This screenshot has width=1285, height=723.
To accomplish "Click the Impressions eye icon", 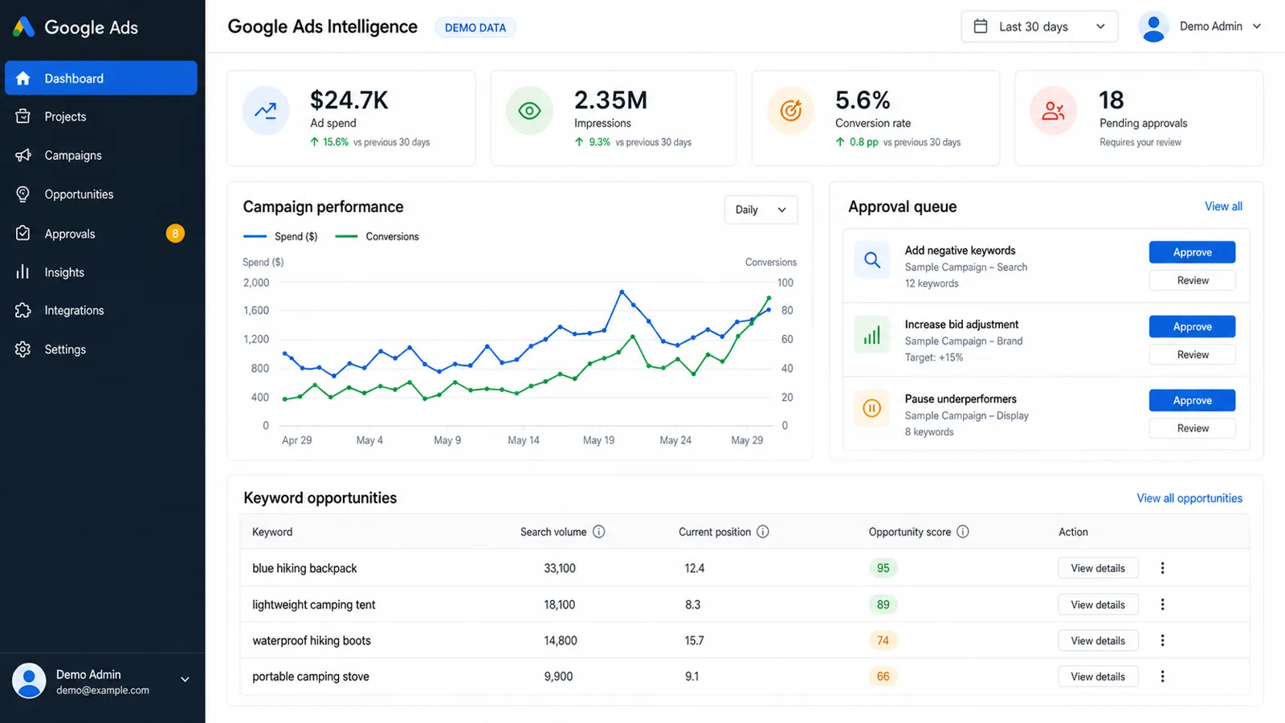I will [x=529, y=111].
